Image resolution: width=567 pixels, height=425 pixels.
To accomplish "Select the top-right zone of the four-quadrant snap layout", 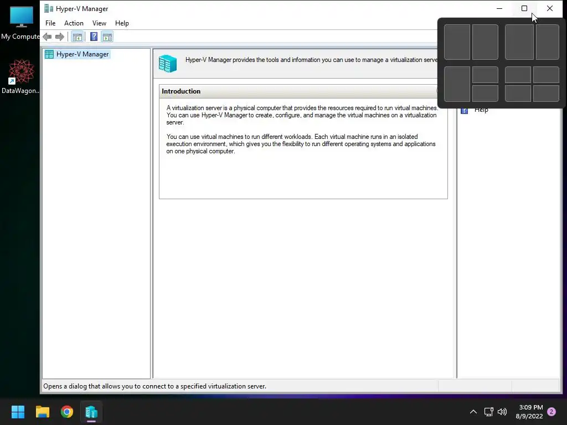I will coord(546,75).
